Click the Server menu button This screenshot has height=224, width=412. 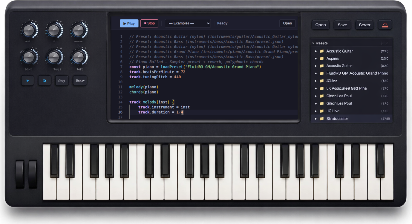364,25
